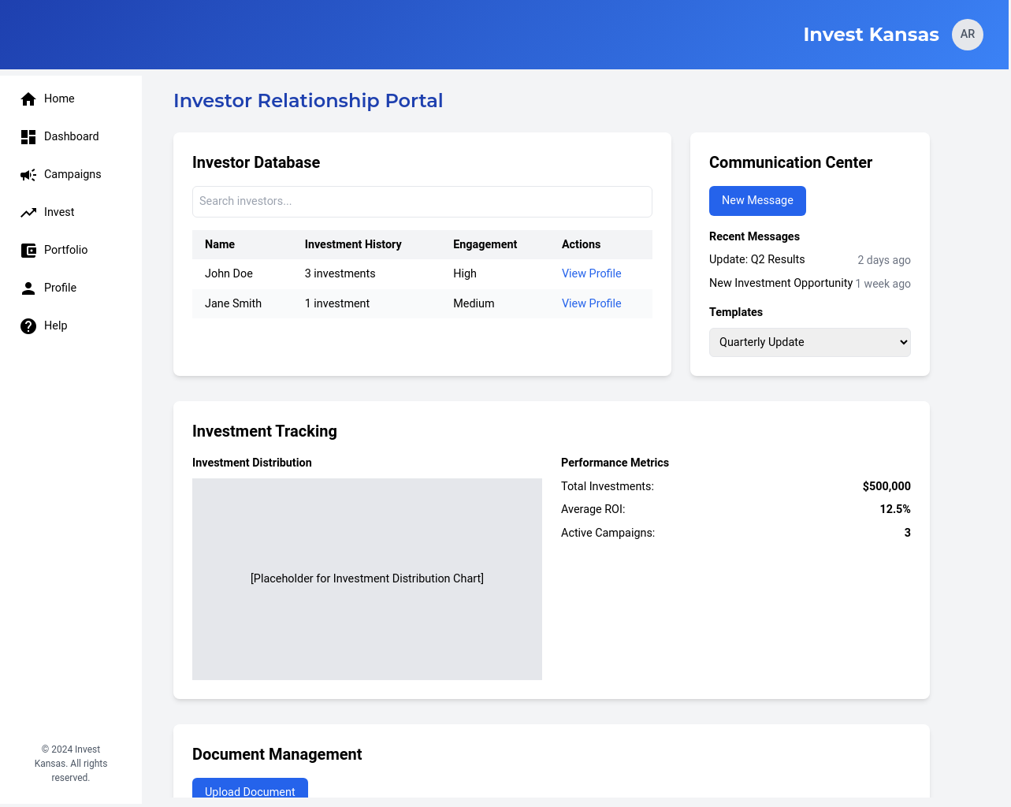View profile for John Doe

coord(591,273)
